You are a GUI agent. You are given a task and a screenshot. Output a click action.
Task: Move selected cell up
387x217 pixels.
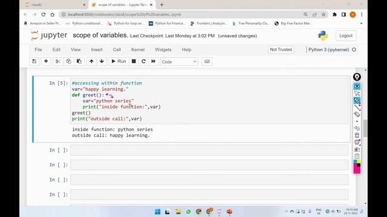click(x=91, y=61)
